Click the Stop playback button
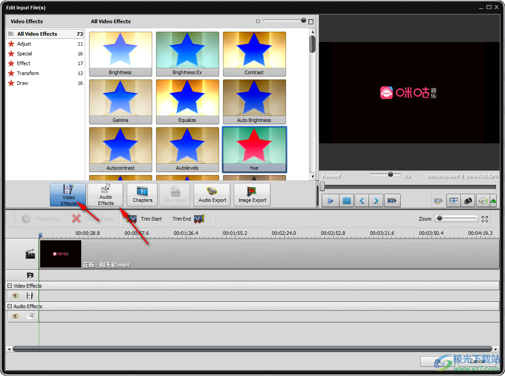This screenshot has height=376, width=505. pos(346,201)
